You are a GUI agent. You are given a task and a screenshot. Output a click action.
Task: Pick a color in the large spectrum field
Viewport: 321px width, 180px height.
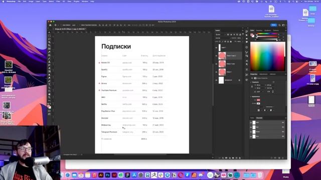[267, 56]
